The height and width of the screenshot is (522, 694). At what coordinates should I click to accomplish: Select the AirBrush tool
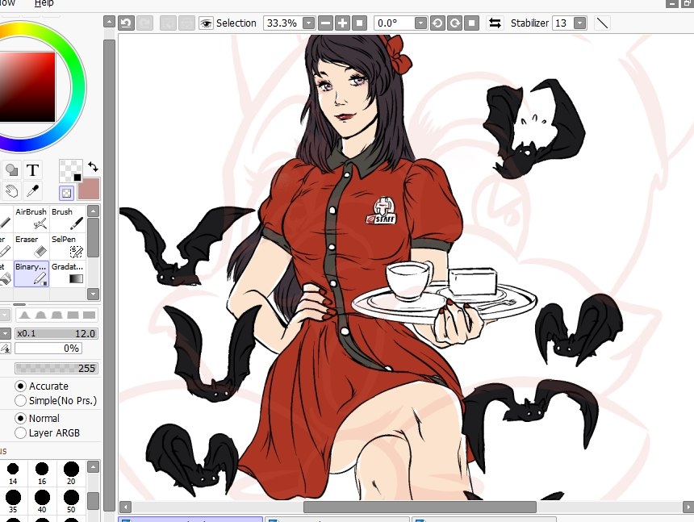point(31,219)
